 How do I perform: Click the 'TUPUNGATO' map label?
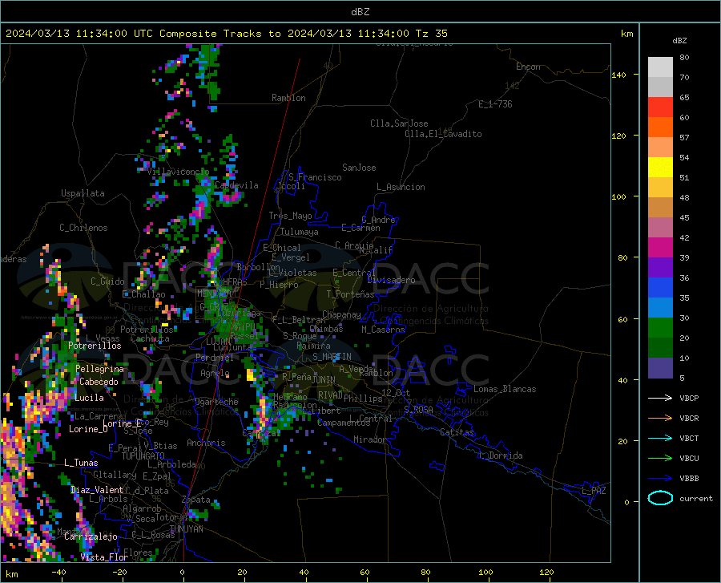coord(143,456)
